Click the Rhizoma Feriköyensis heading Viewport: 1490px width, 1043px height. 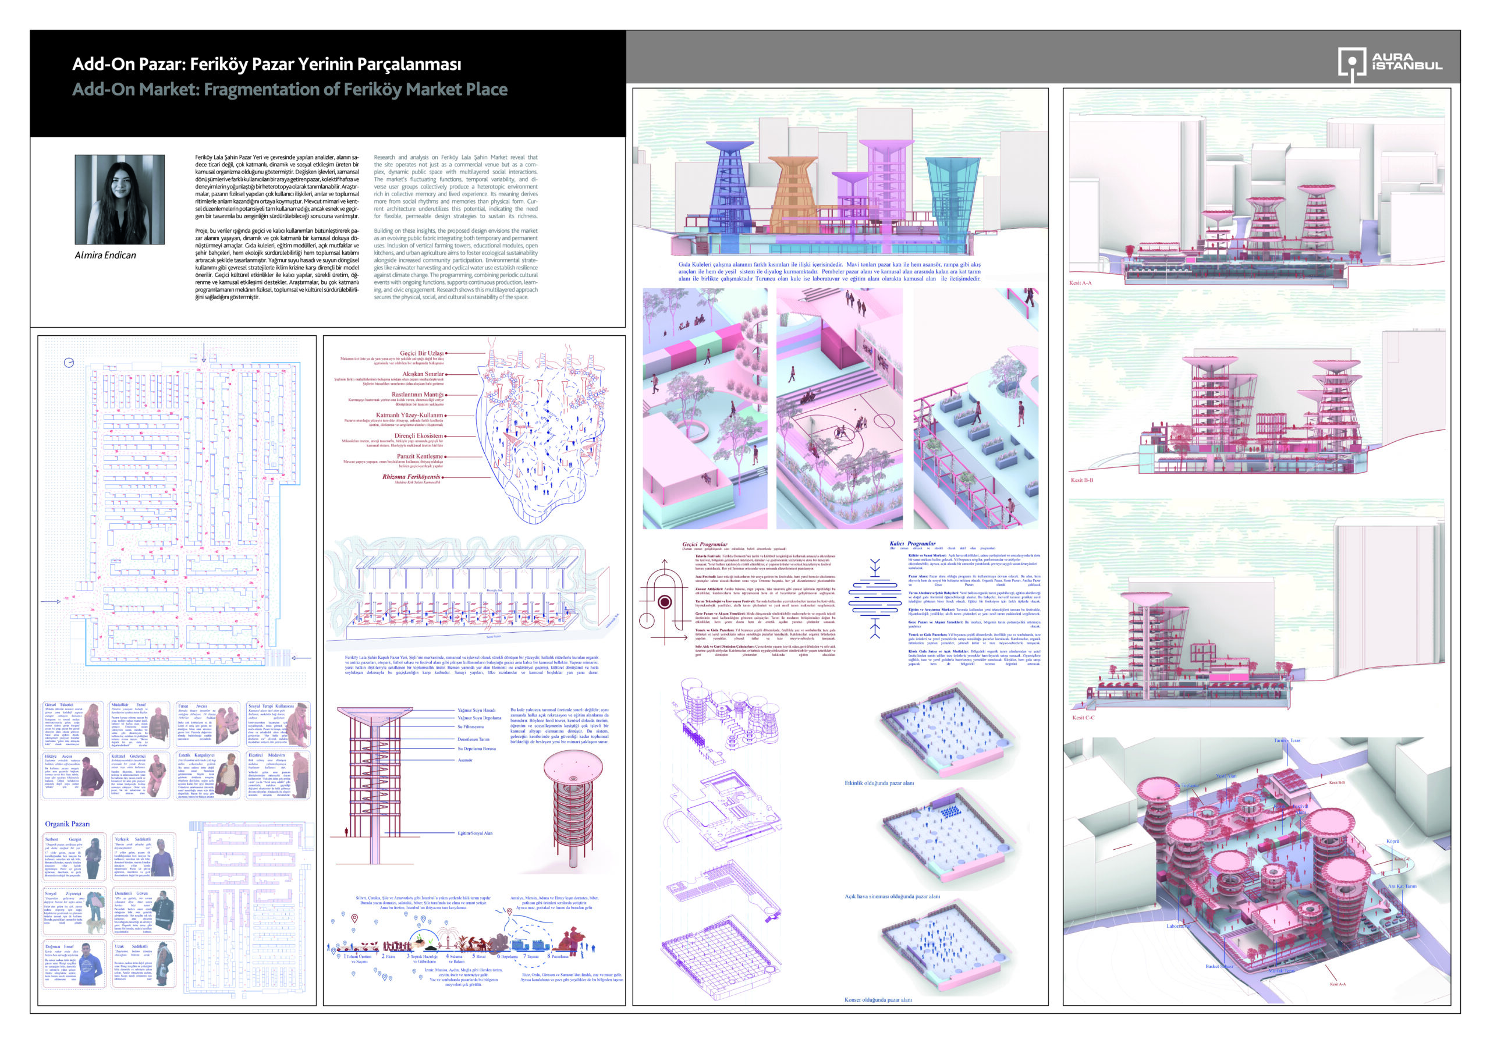click(411, 476)
